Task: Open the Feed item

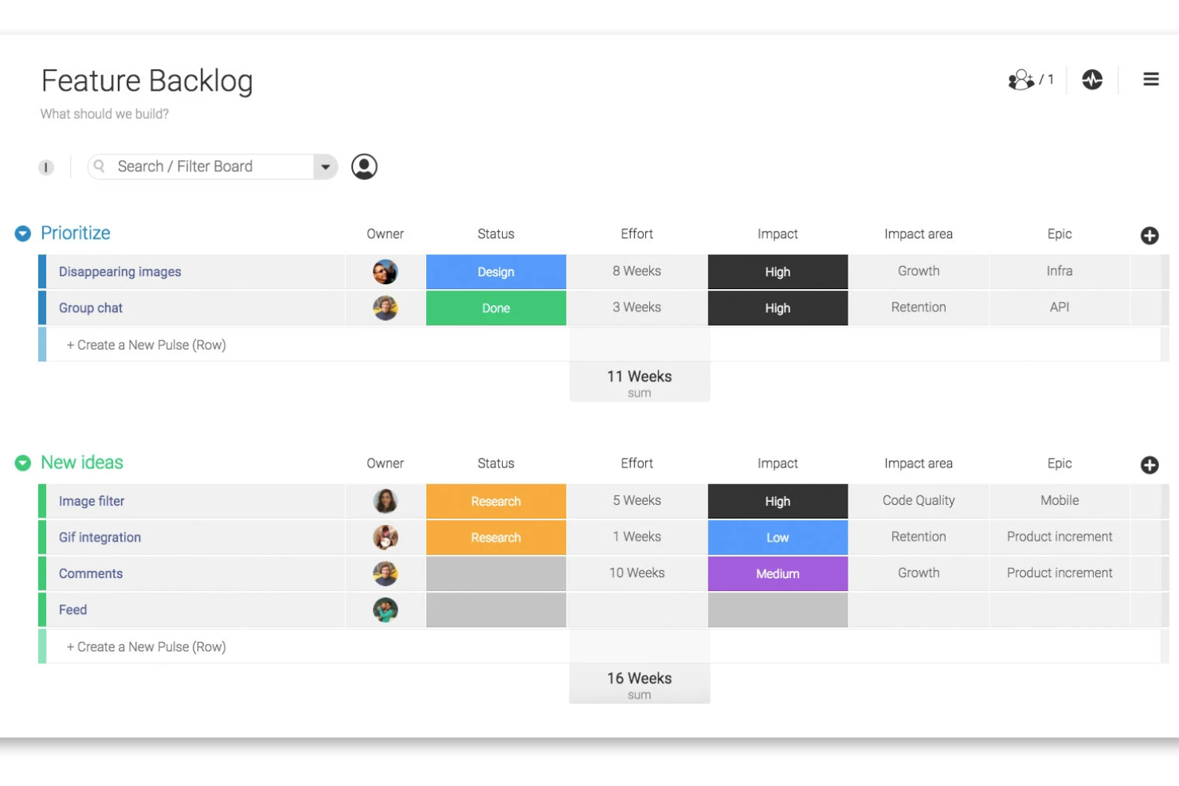Action: (x=72, y=610)
